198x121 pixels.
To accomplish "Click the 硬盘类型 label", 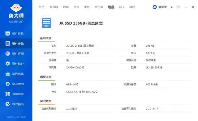I will (131, 60).
